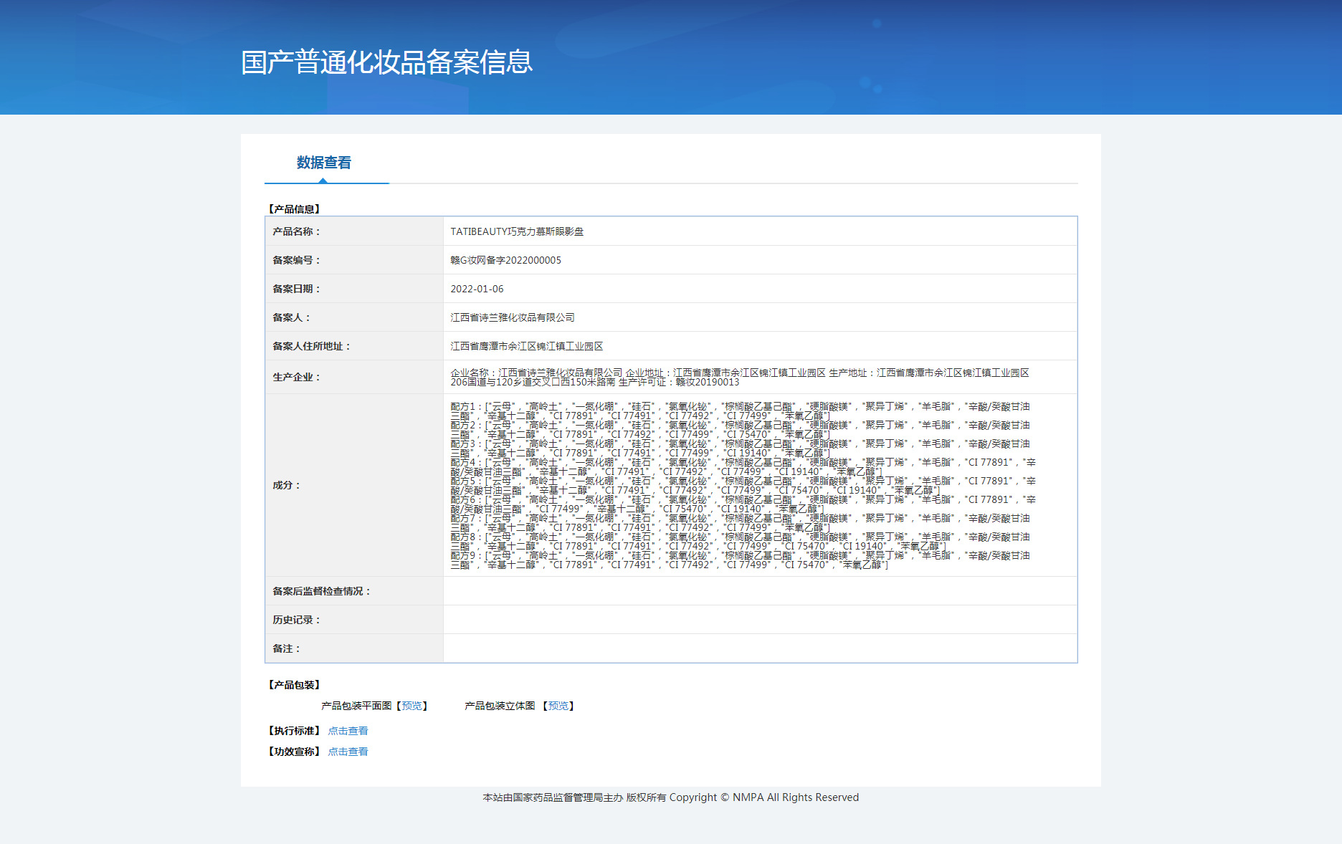Open 功效宣称 点击查看 link
The height and width of the screenshot is (844, 1342).
pos(348,752)
